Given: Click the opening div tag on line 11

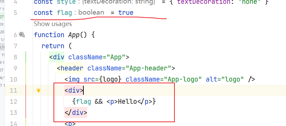Looking at the screenshot, I should pyautogui.click(x=74, y=91).
